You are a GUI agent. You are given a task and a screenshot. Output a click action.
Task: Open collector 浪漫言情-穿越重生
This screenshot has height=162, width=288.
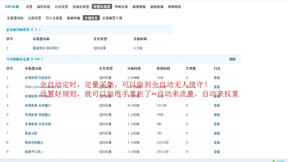point(38,115)
